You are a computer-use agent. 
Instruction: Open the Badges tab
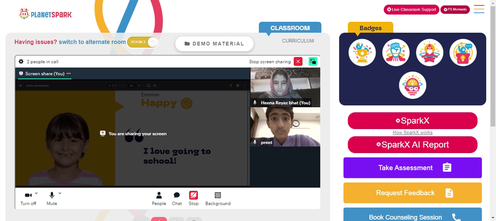pyautogui.click(x=371, y=28)
